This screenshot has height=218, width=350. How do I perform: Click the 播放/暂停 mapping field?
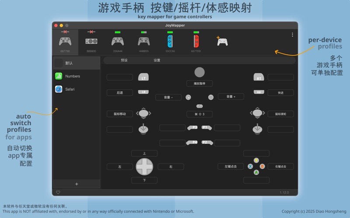(x=199, y=83)
